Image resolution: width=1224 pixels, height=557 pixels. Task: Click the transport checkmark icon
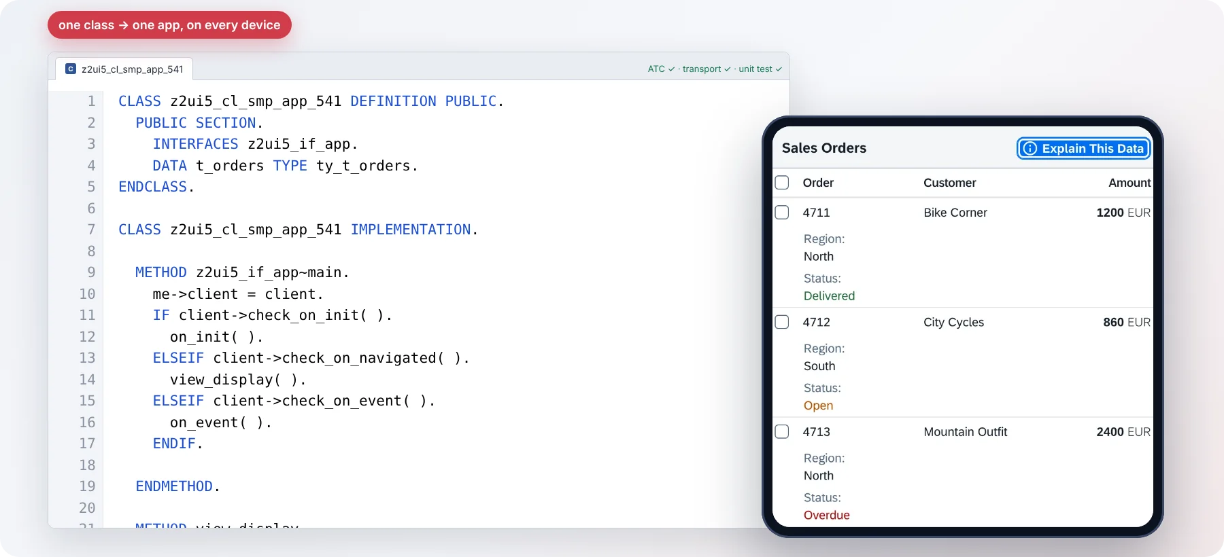click(x=728, y=69)
